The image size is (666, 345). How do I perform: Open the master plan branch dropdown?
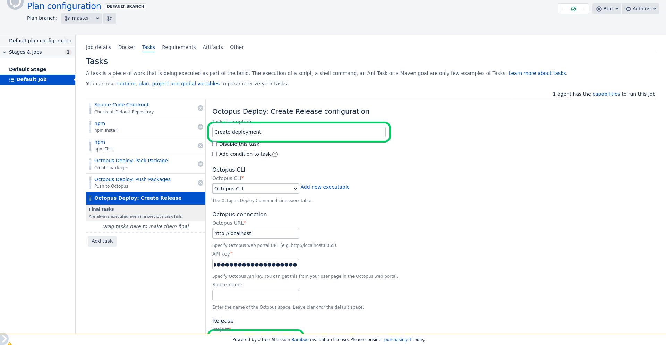[82, 18]
